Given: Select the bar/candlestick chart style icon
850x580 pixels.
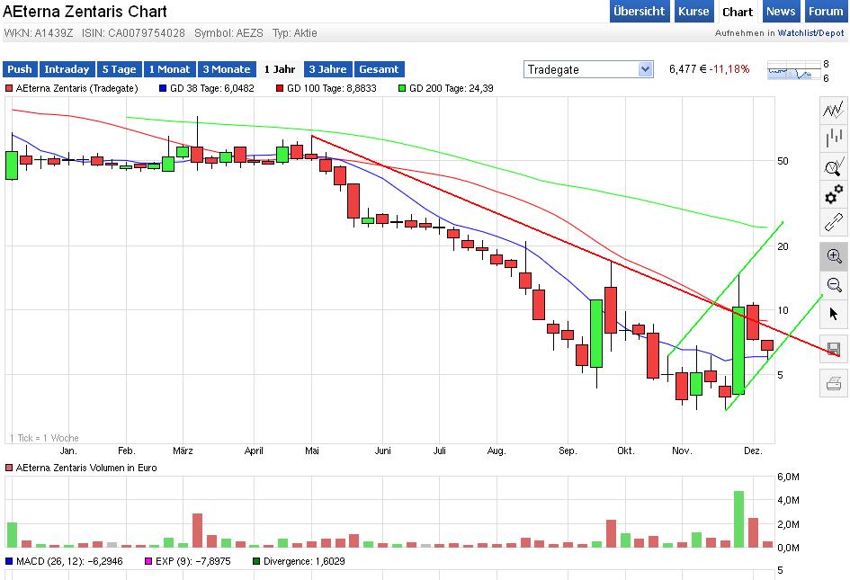Looking at the screenshot, I should [834, 138].
